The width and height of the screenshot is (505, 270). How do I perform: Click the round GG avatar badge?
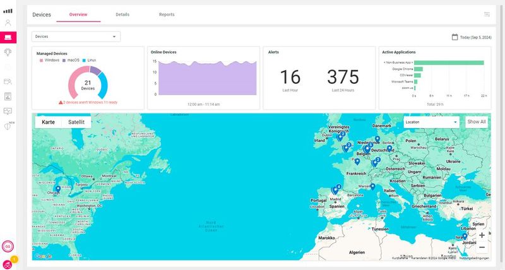pos(8,247)
